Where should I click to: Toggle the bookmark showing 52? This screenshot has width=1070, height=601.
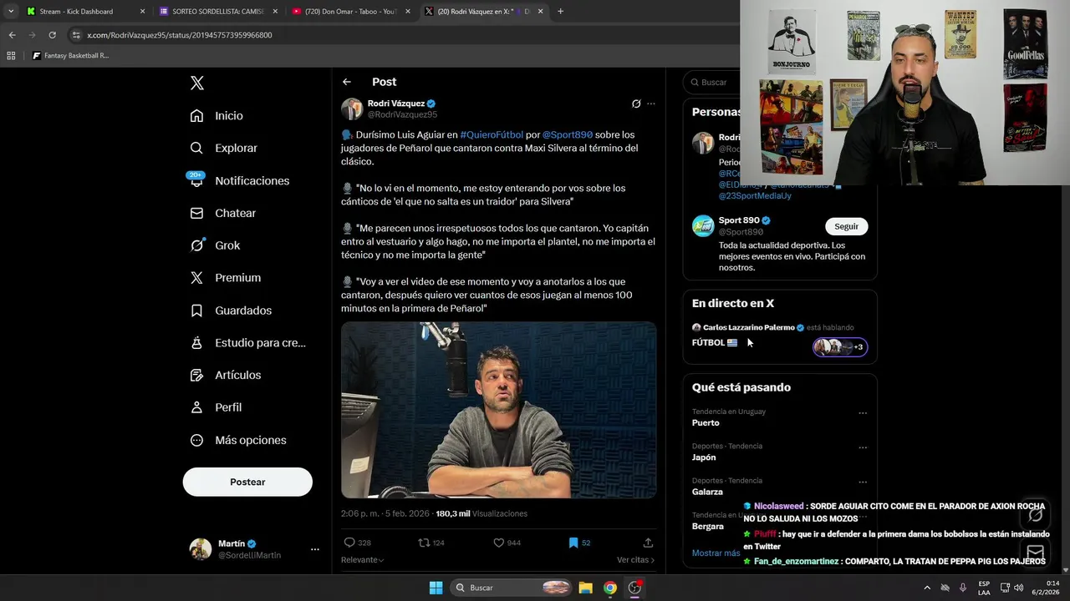[579, 543]
